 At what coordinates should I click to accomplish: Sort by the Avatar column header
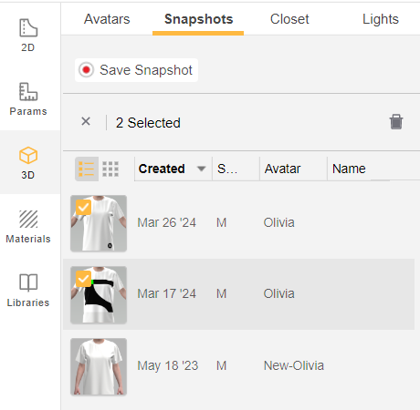pos(282,169)
